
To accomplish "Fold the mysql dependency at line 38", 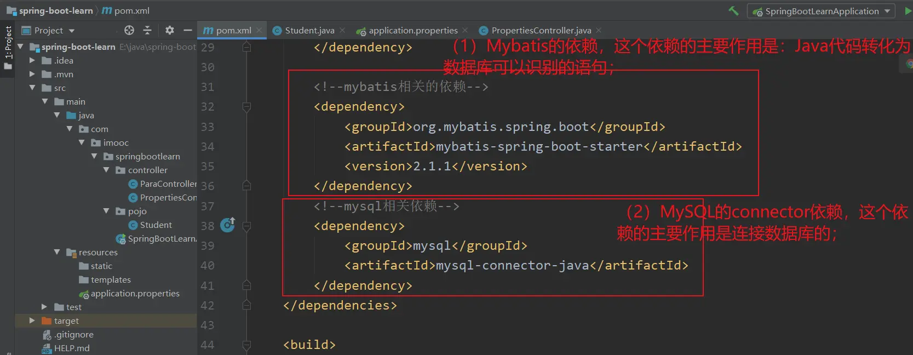I will 246,226.
